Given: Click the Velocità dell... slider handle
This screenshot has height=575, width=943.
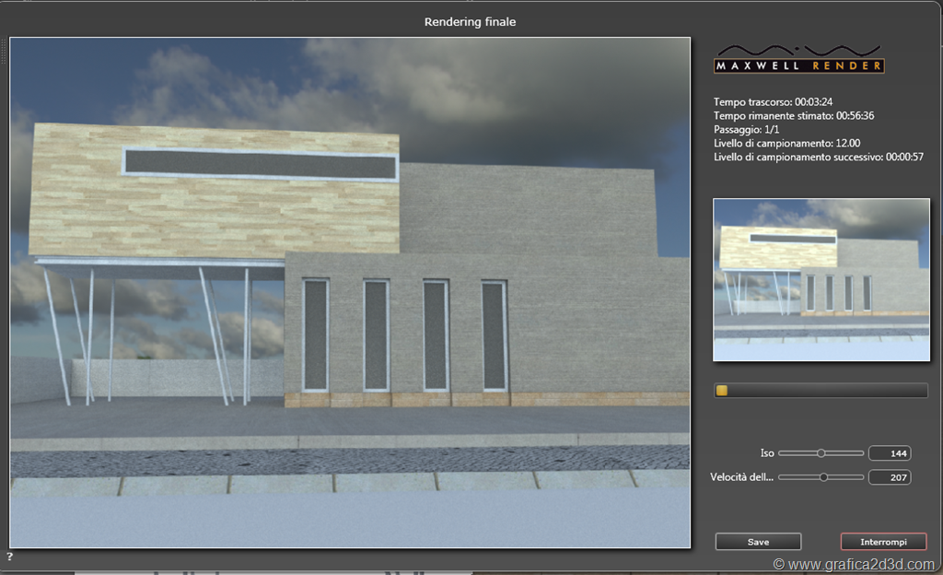Looking at the screenshot, I should pos(824,476).
